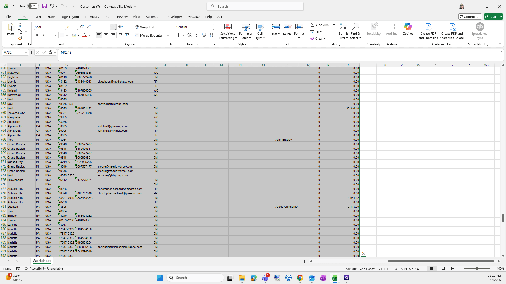Increase font size with the A icon

point(82,27)
